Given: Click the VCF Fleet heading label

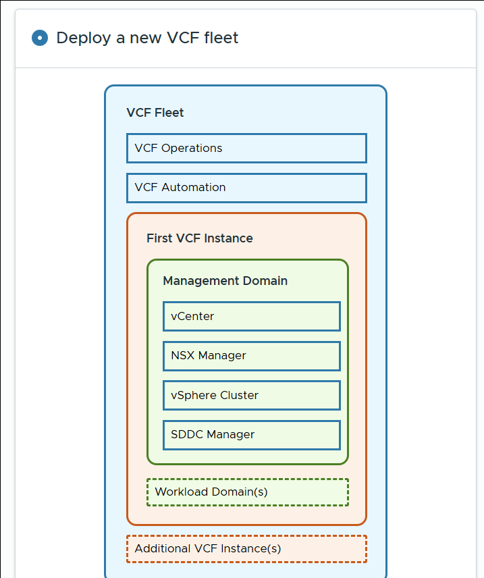Looking at the screenshot, I should coord(155,113).
